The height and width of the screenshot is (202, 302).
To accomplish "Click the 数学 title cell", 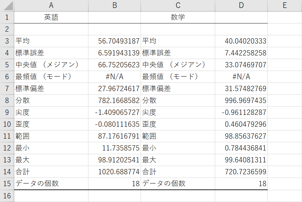I will pyautogui.click(x=178, y=17).
